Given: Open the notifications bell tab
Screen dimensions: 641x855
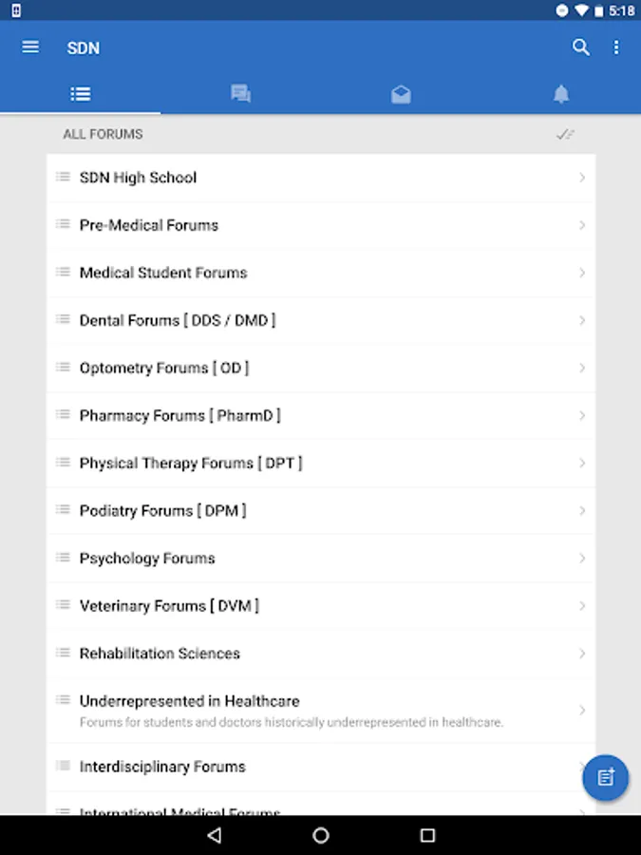Looking at the screenshot, I should (561, 94).
